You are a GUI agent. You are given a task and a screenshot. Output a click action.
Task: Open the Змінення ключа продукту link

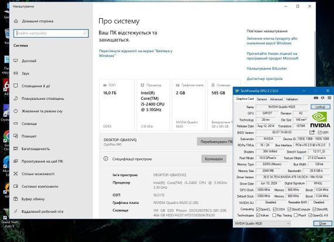[272, 41]
